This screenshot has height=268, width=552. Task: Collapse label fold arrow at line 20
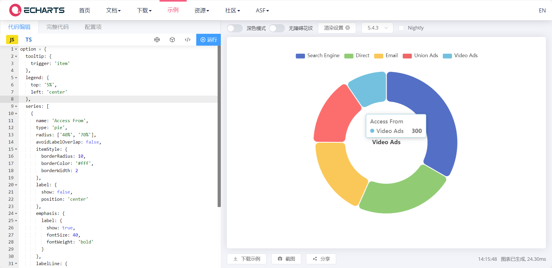[16, 185]
